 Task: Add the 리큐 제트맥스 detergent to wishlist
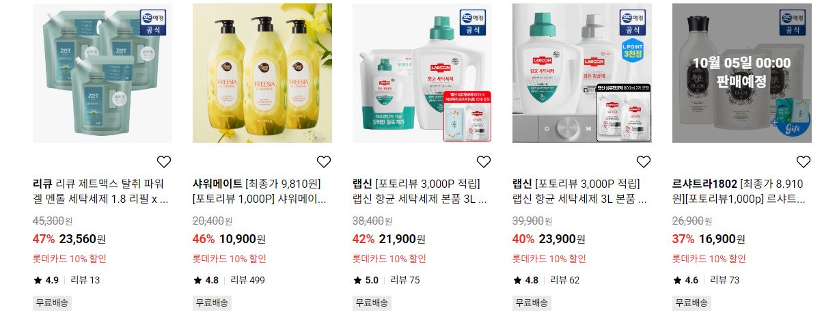coord(164,162)
